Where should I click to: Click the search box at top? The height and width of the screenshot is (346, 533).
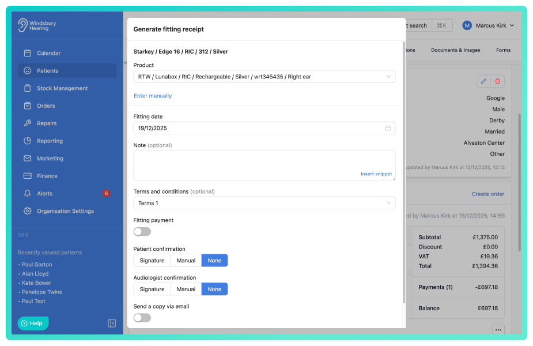[429, 25]
